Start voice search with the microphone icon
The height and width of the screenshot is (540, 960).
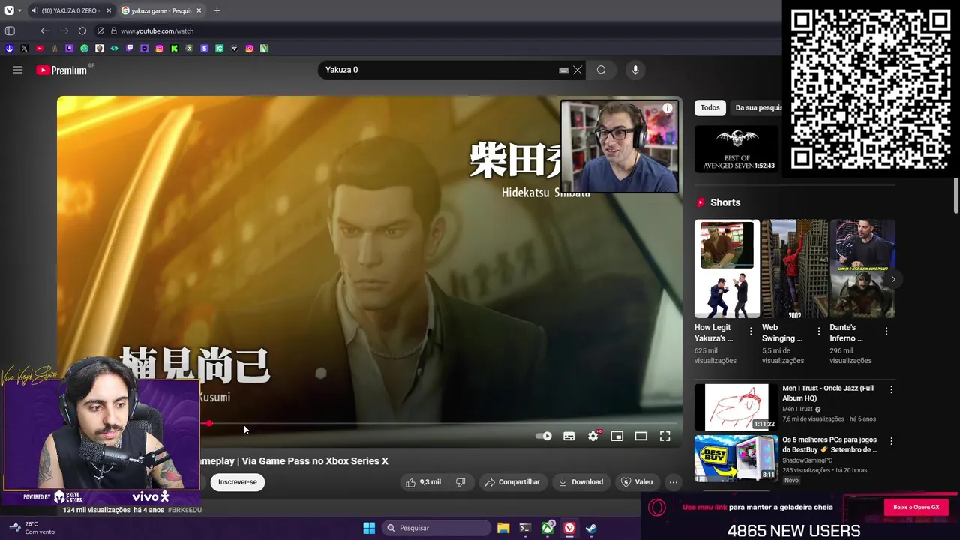pyautogui.click(x=635, y=70)
